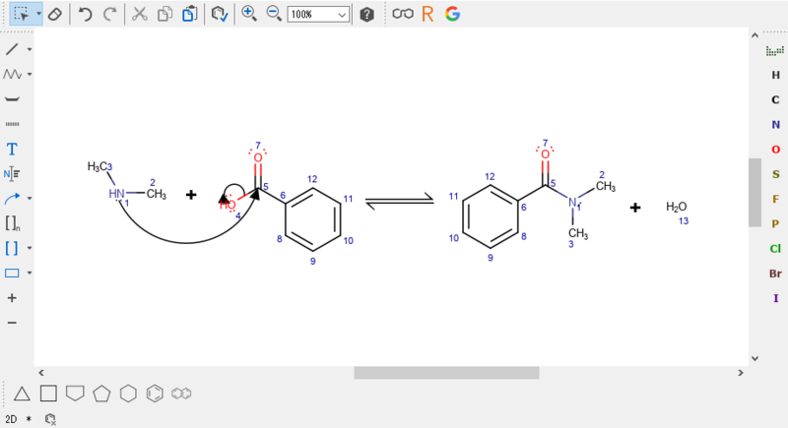Viewport: 788px width, 428px height.
Task: Select the polymer bracket n tool
Action: (12, 223)
